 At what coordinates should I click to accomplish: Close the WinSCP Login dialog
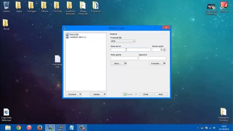click(166, 28)
